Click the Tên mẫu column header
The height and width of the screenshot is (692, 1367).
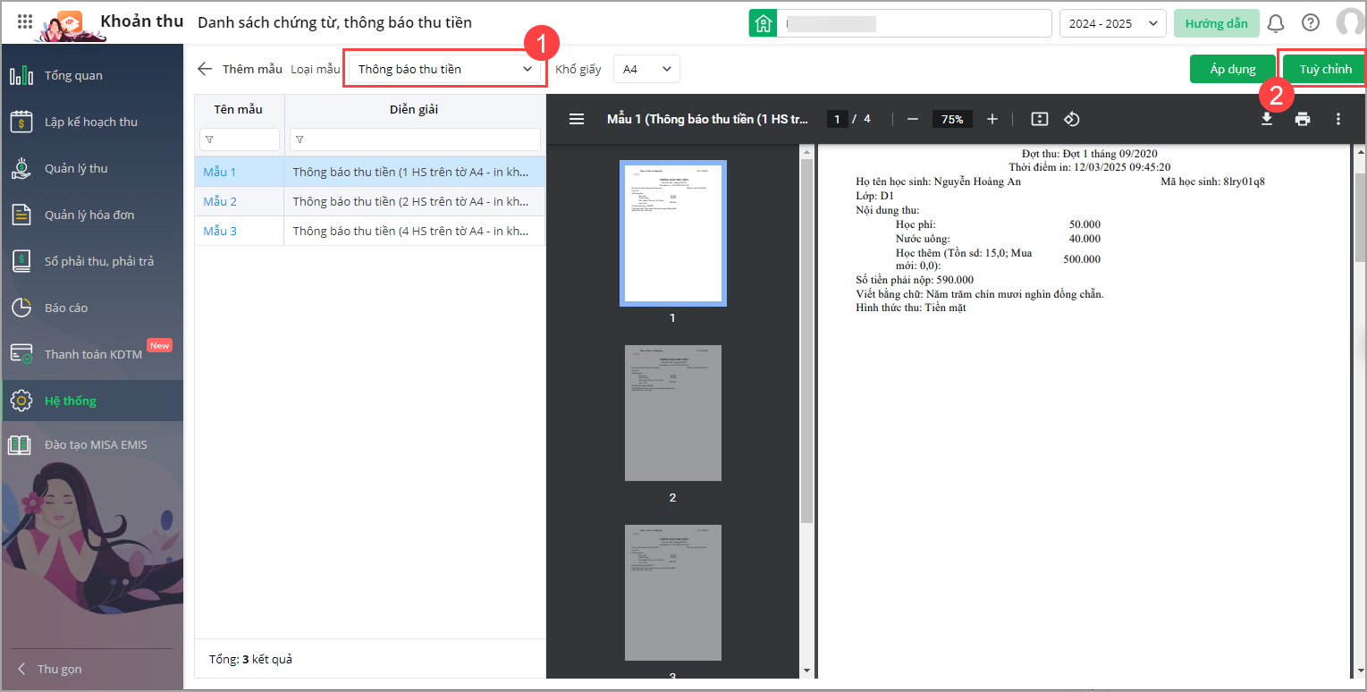239,110
